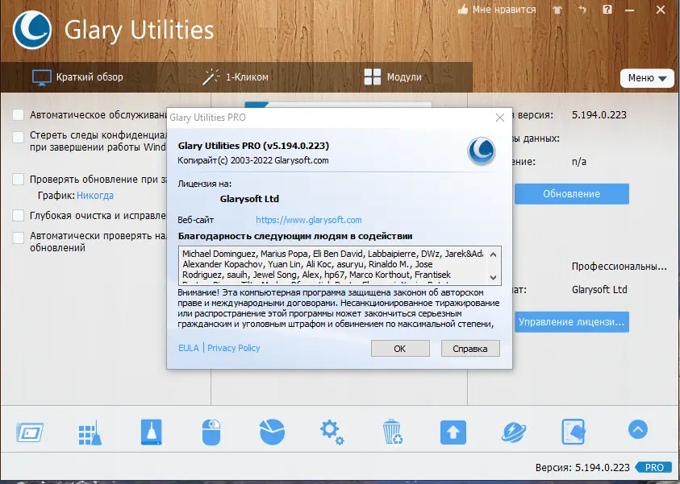Viewport: 680px width, 484px height.
Task: Open the Disk Space Analyzer pie icon
Action: [272, 432]
